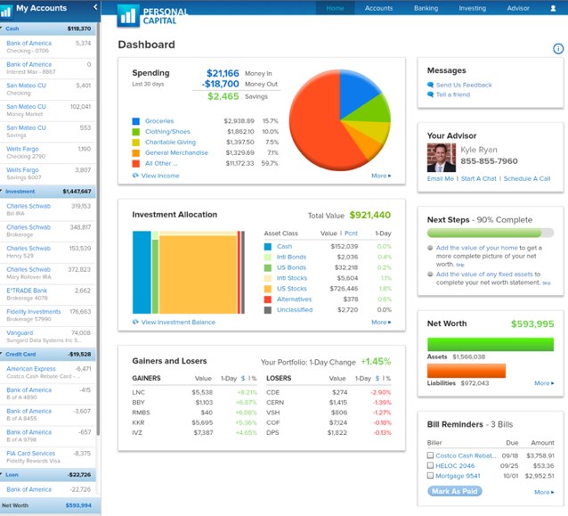Toggle Gainers 1-Day dollar view
Viewport: 568px width, 516px height.
point(243,378)
